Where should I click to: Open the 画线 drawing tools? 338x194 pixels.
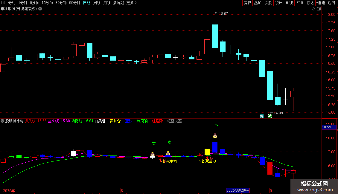click(x=289, y=3)
